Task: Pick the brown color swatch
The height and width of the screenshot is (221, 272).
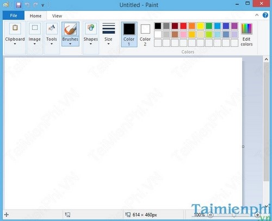Action: pos(175,34)
